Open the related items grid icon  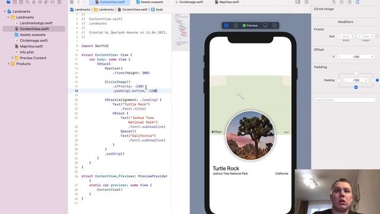click(x=72, y=2)
